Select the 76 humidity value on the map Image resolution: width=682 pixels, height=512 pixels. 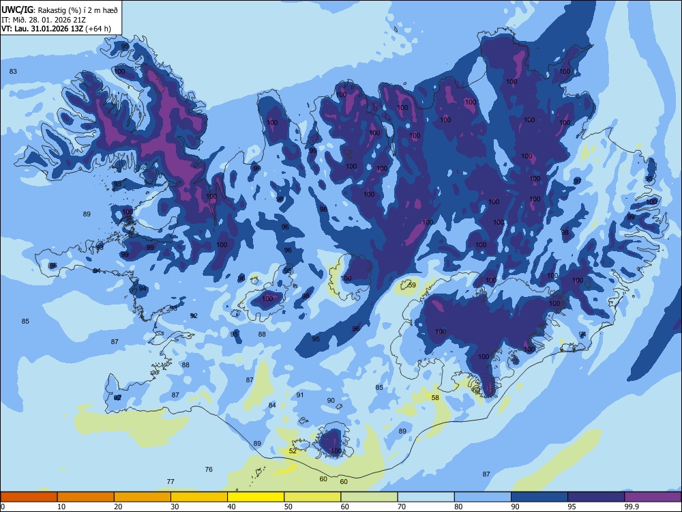tap(209, 470)
